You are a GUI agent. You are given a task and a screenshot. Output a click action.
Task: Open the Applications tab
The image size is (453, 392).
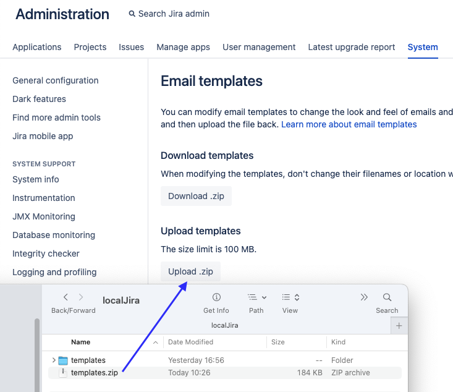pos(37,47)
